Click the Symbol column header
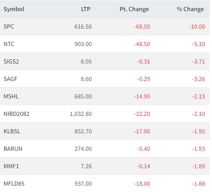The width and height of the screenshot is (212, 192). point(14,9)
